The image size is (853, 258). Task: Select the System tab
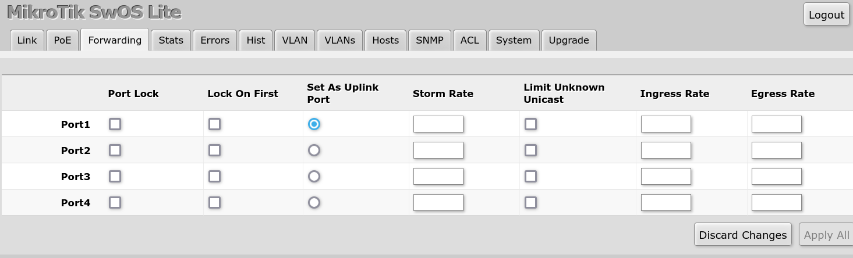[514, 40]
